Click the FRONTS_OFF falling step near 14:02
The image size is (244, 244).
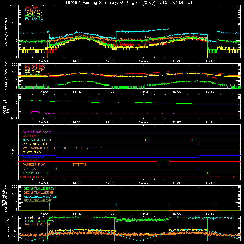point(47,173)
